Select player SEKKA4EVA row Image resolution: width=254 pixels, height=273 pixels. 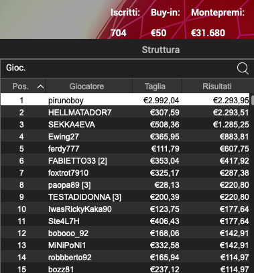pos(125,124)
